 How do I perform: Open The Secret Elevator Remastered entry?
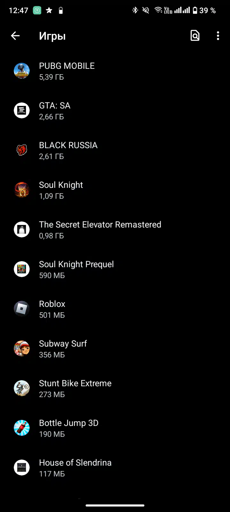click(x=115, y=229)
